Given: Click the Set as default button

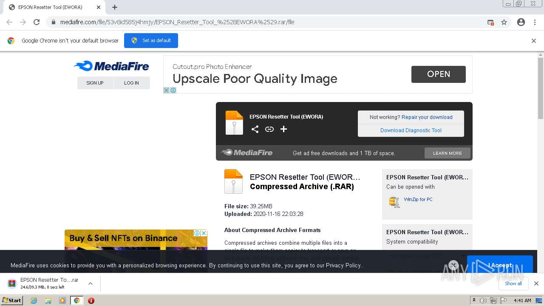Looking at the screenshot, I should coord(151,40).
